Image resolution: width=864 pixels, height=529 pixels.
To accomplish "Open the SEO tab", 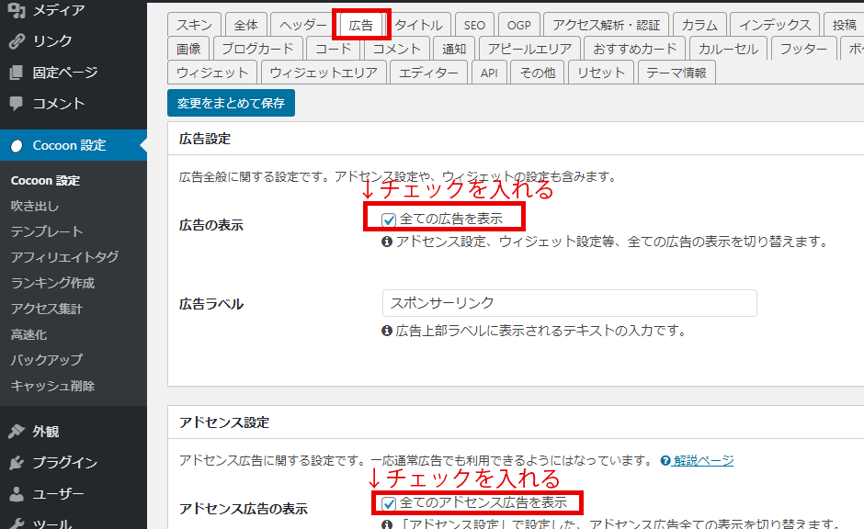I will click(x=474, y=25).
